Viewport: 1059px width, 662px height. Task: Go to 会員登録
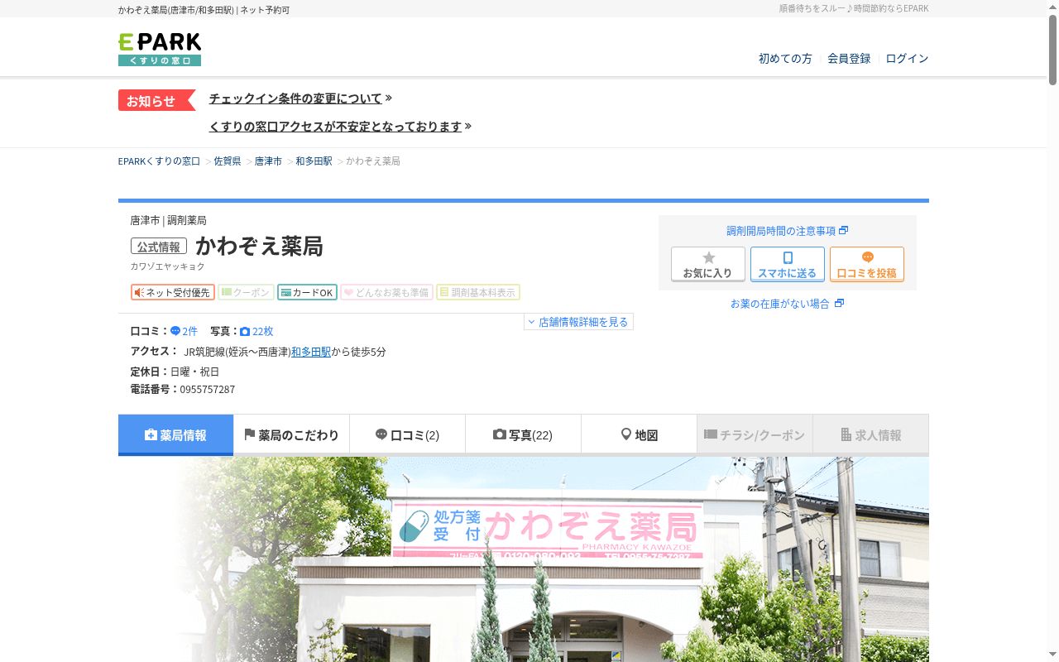coord(849,59)
